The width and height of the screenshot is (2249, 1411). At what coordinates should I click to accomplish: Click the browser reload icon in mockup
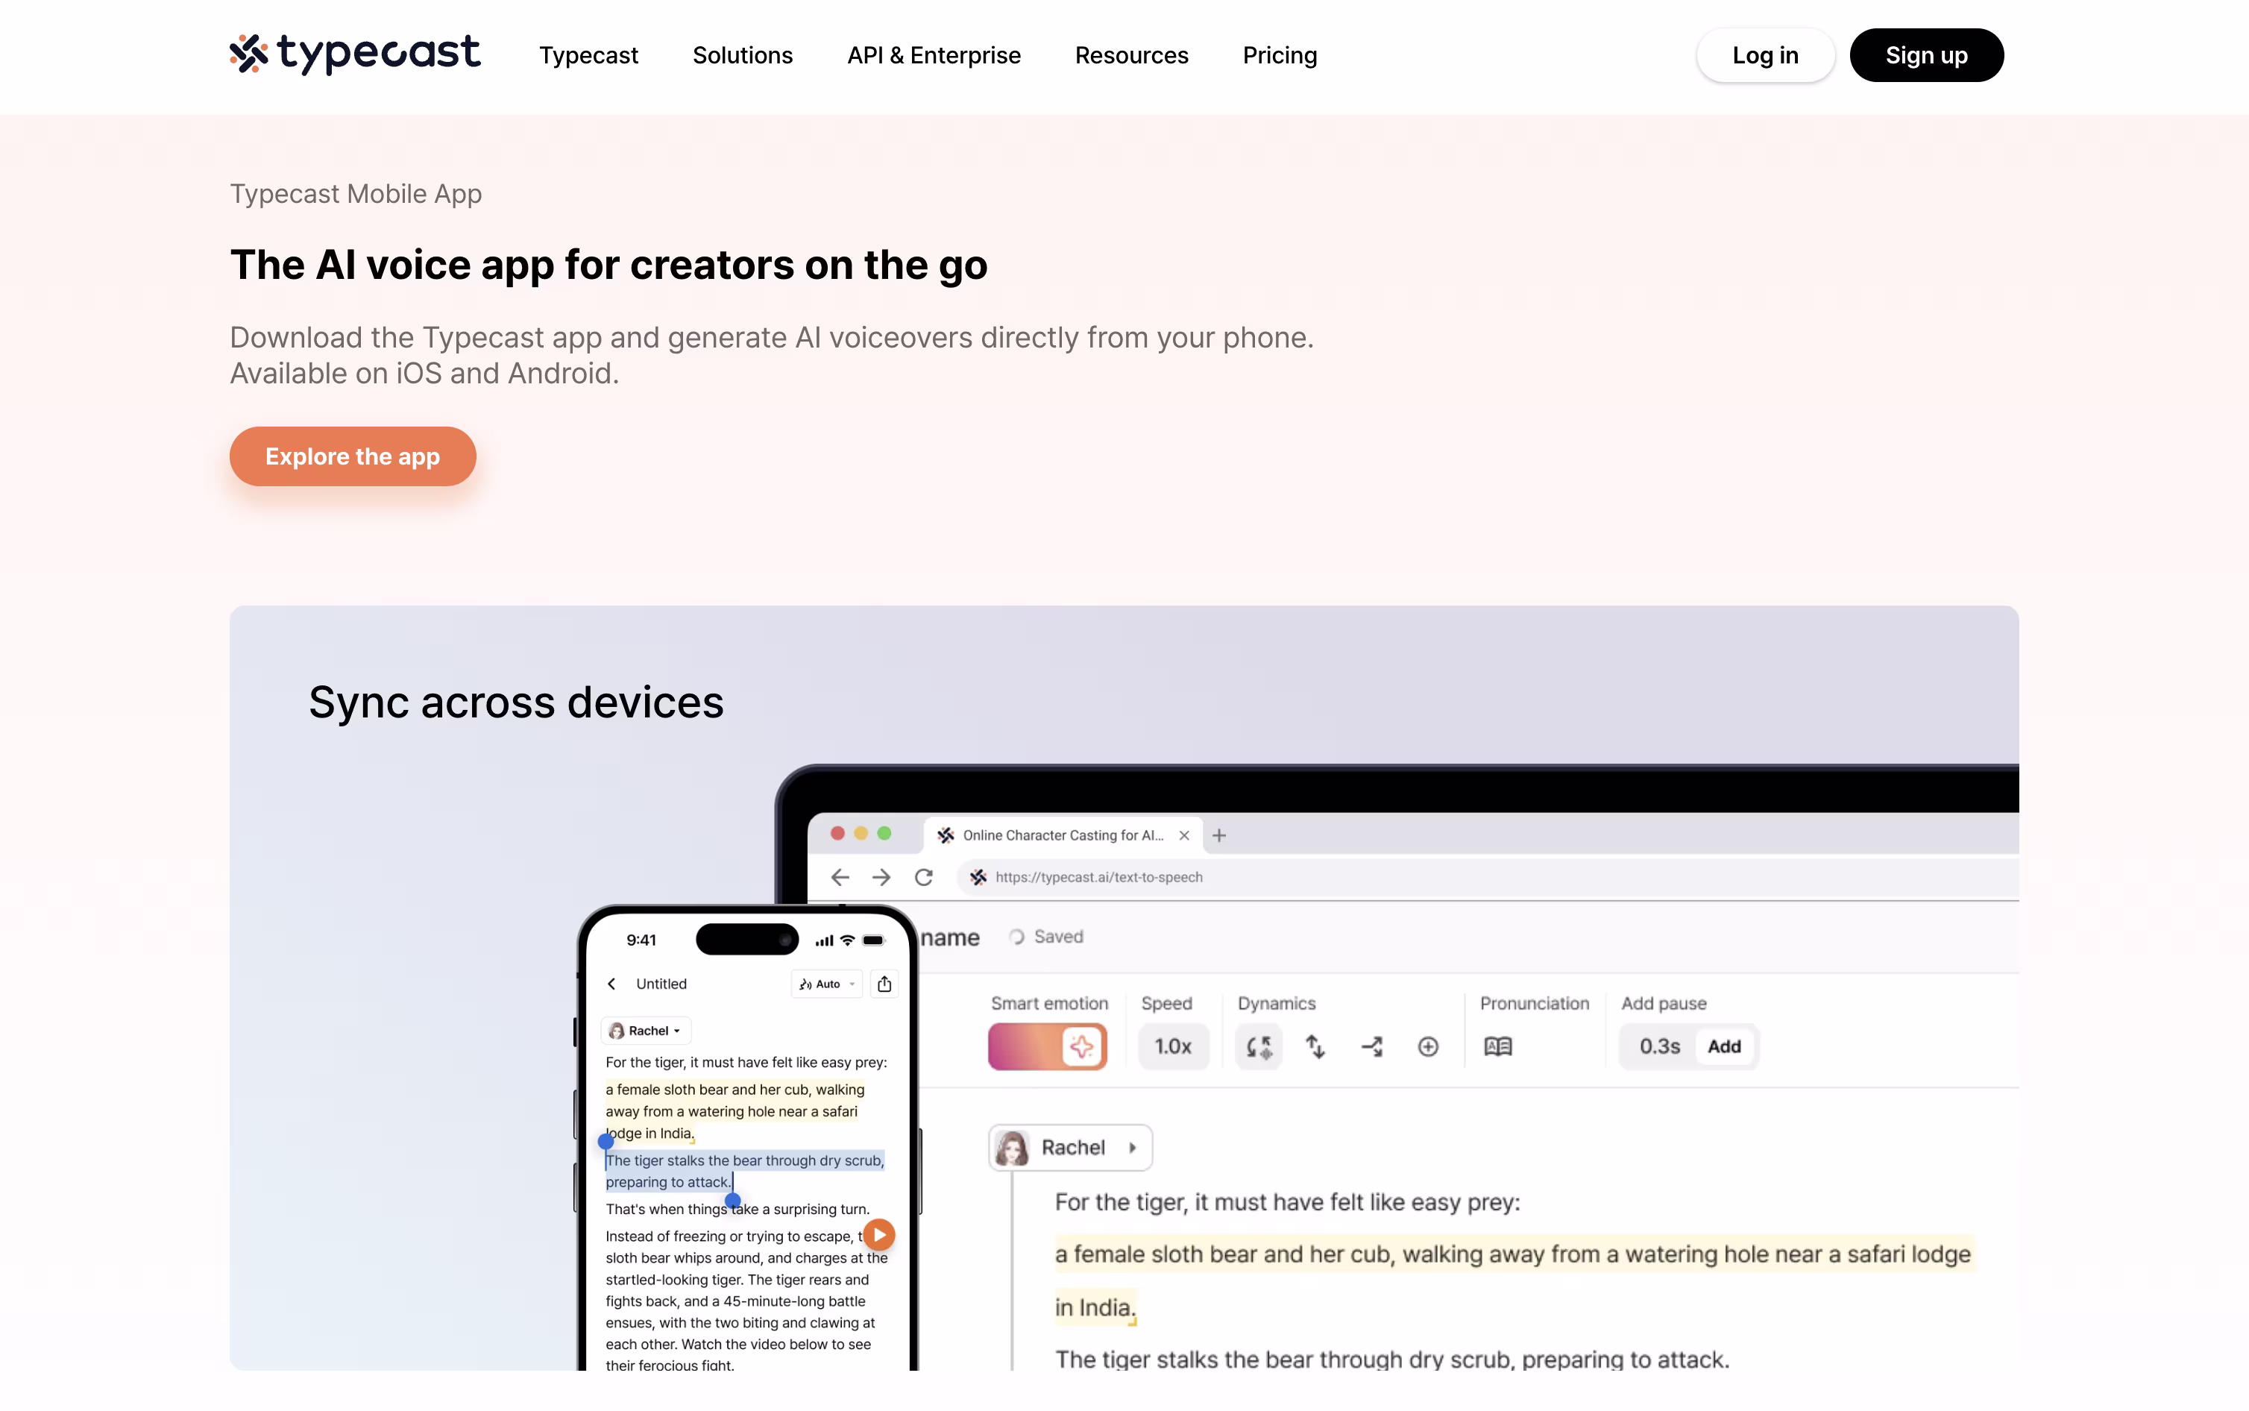923,877
